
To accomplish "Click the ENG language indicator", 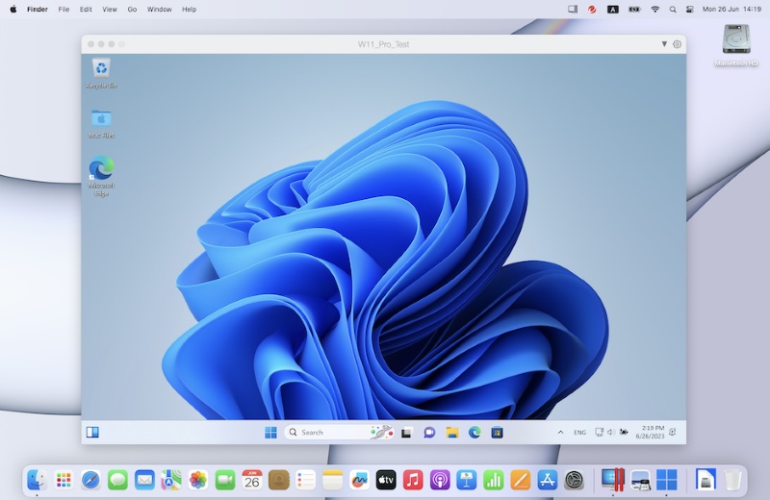I will 580,433.
